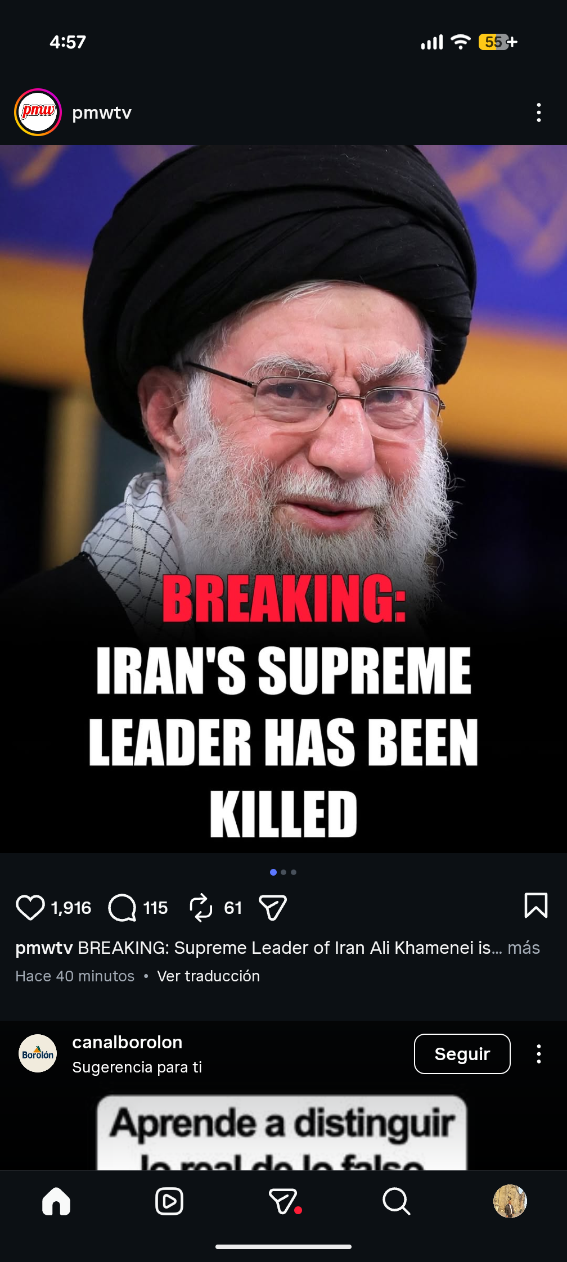Open options menu for the pmwtv post
This screenshot has height=1262, width=567.
(539, 112)
